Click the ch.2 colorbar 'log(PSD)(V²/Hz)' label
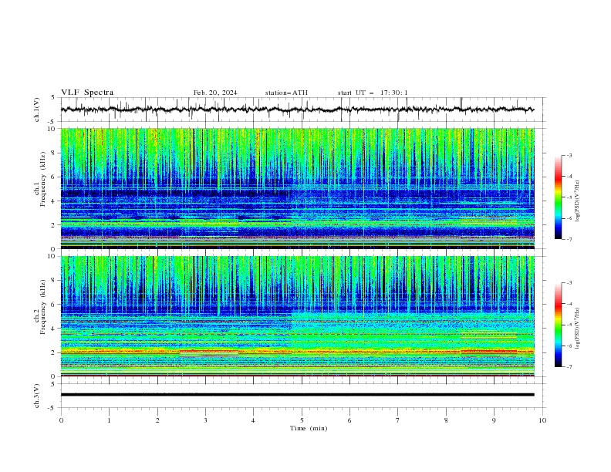Screen dimensions: 611x472 [578, 328]
